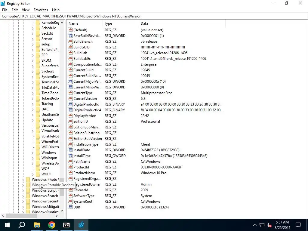The height and width of the screenshot is (231, 308).
Task: Expand the WUDF key
Action: click(32, 174)
